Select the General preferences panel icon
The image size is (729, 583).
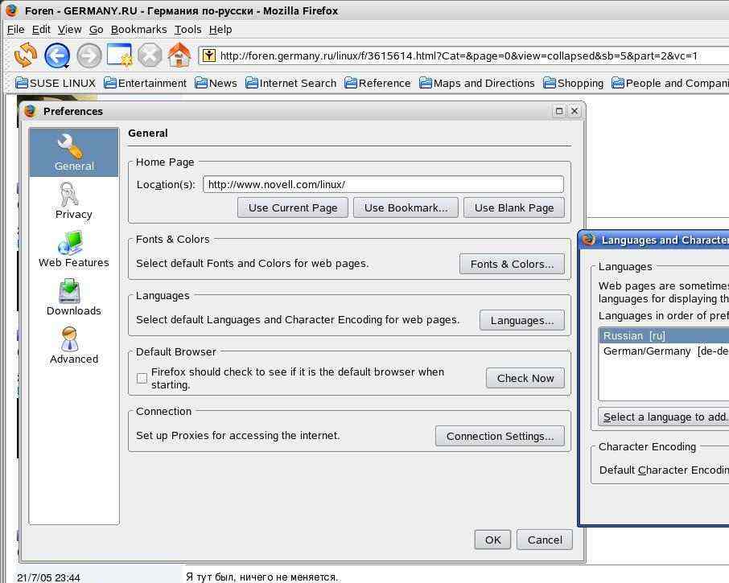click(74, 152)
